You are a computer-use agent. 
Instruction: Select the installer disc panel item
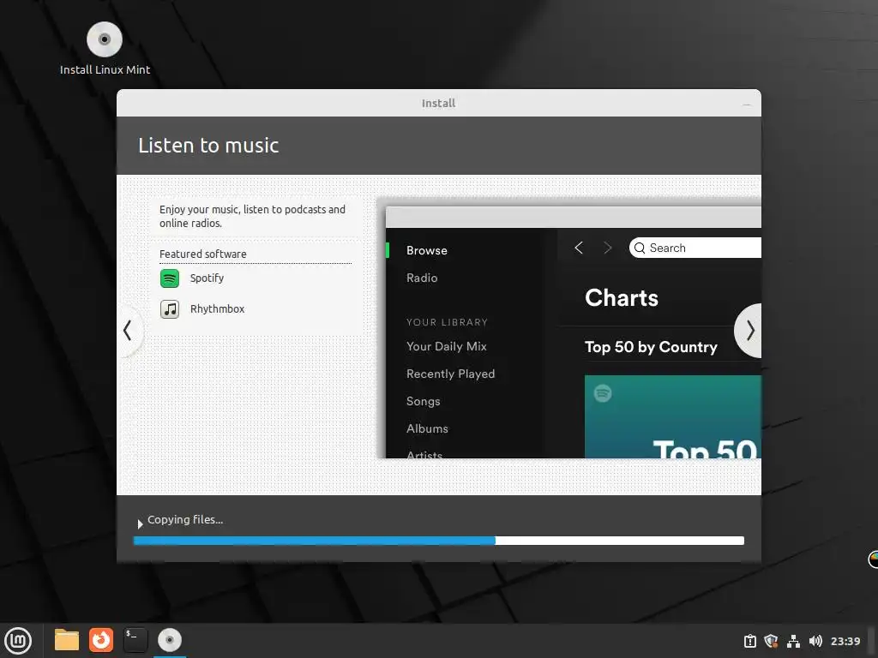[x=170, y=640]
